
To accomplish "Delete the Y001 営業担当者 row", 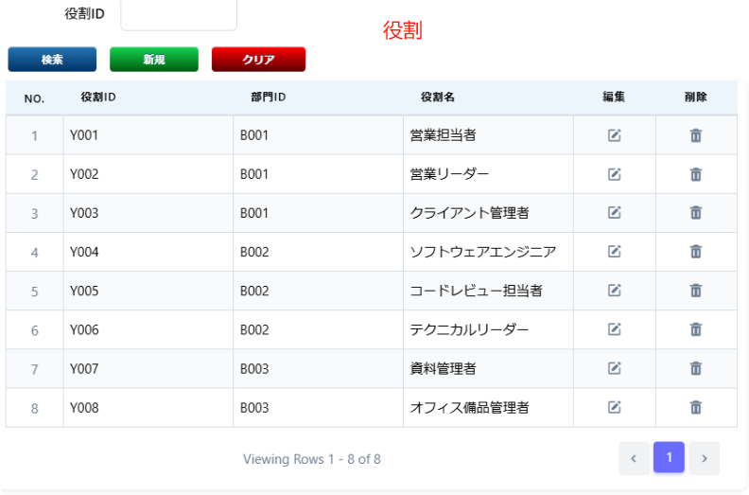I will point(696,135).
